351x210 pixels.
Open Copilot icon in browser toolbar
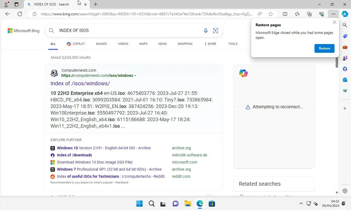pyautogui.click(x=345, y=14)
